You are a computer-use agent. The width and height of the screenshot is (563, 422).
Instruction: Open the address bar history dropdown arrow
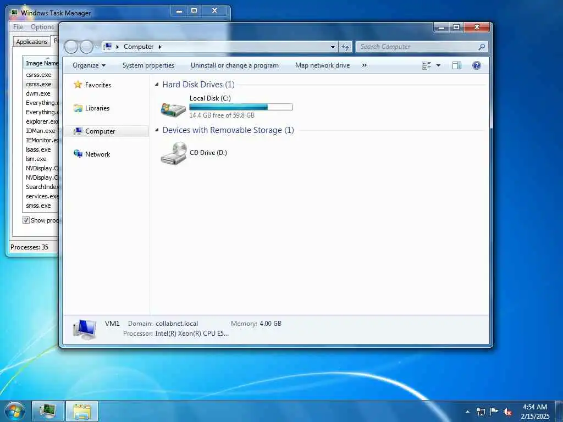pos(333,47)
